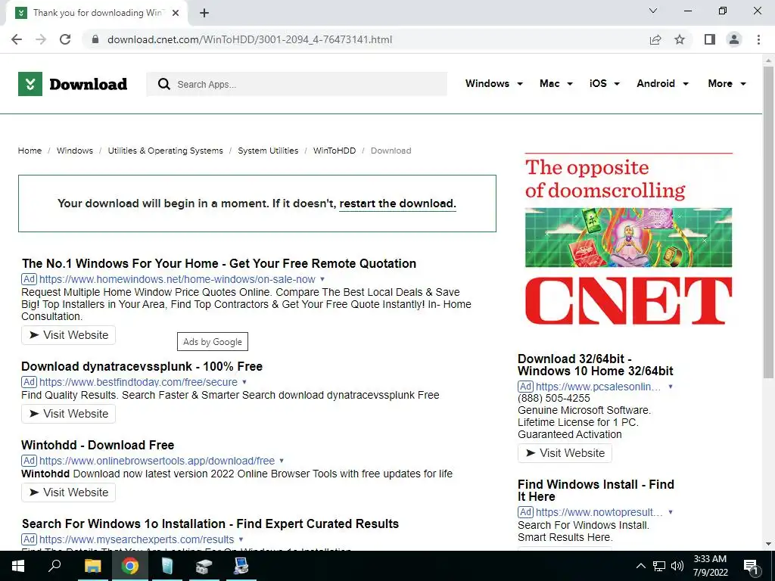Open onlinebrowsertools.app ad options arrow
775x581 pixels.
[x=282, y=461]
